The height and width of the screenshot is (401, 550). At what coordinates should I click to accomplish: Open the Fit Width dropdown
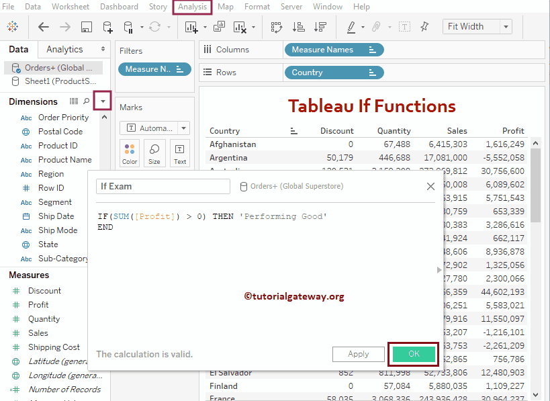pos(506,27)
